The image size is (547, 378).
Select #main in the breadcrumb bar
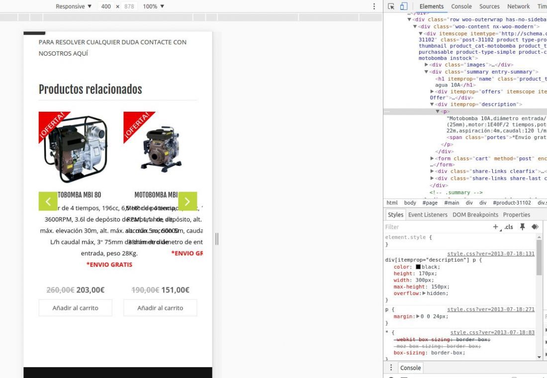tap(452, 203)
